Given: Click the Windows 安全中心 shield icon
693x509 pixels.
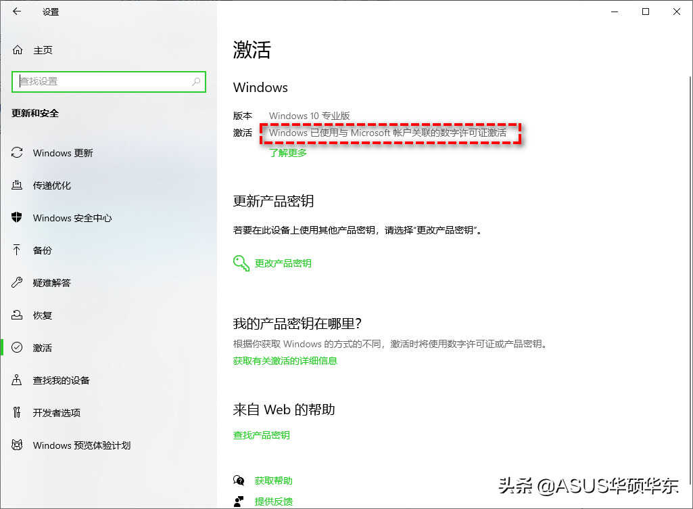Looking at the screenshot, I should 18,218.
